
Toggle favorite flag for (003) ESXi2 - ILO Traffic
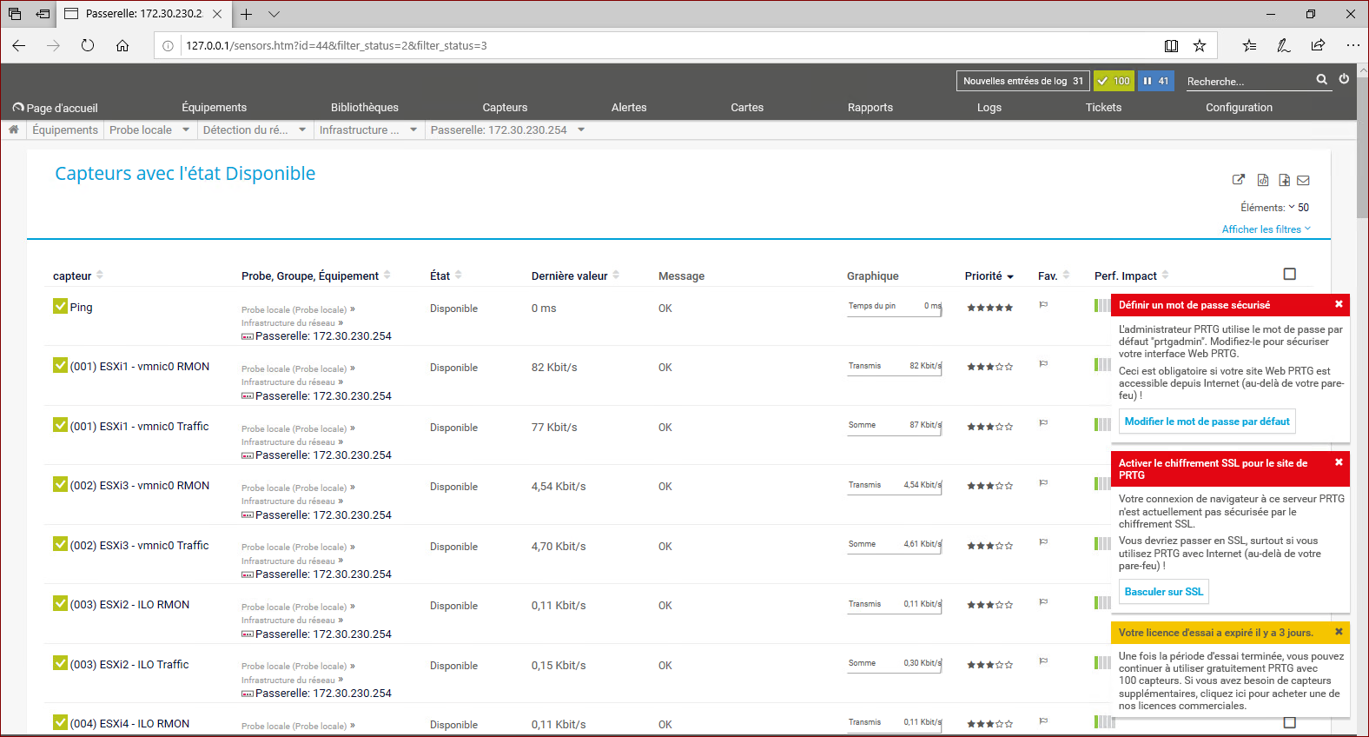click(1043, 661)
